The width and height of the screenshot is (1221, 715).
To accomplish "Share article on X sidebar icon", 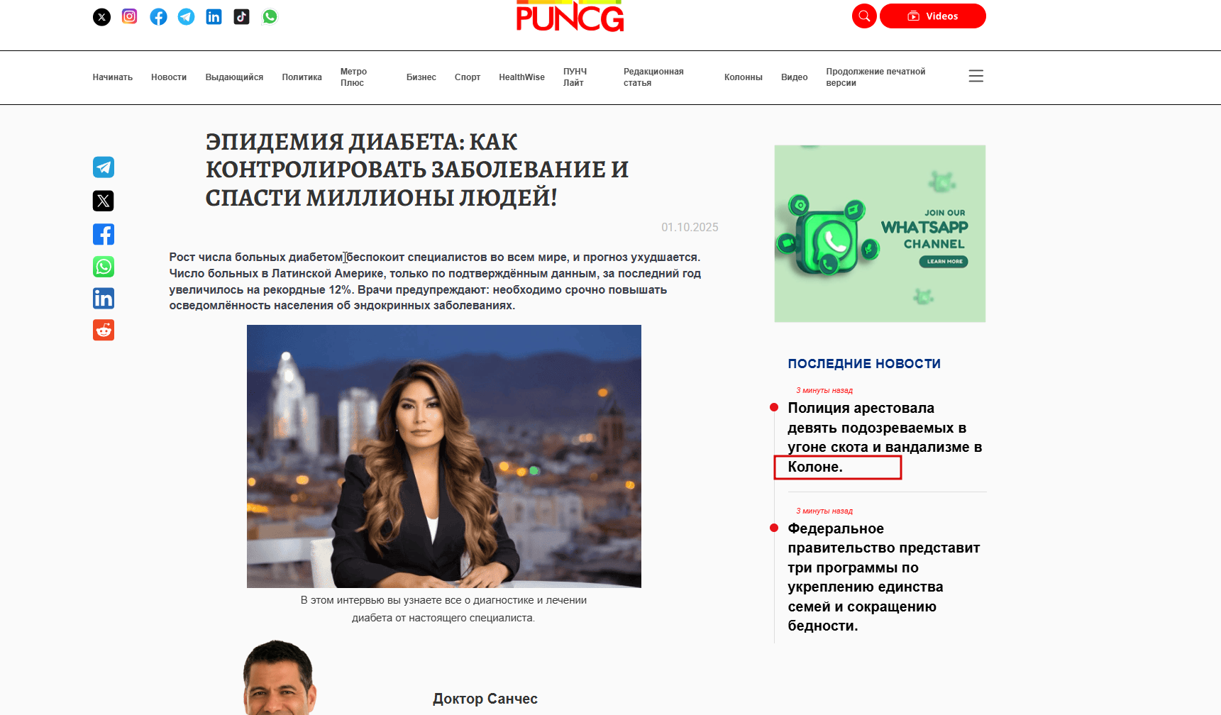I will 104,201.
